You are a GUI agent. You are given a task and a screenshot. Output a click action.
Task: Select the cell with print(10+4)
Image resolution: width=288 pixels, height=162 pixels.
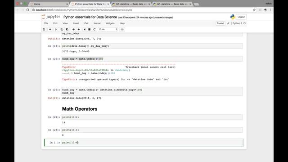pyautogui.click(x=152, y=117)
